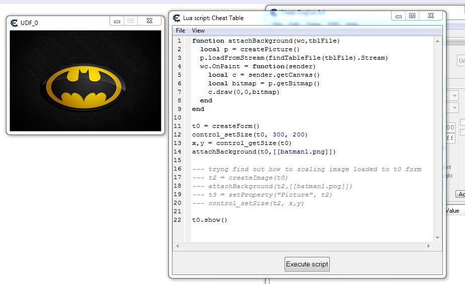Image resolution: width=465 pixels, height=284 pixels.
Task: Minimize the UDF_0 window
Action: pyautogui.click(x=117, y=21)
